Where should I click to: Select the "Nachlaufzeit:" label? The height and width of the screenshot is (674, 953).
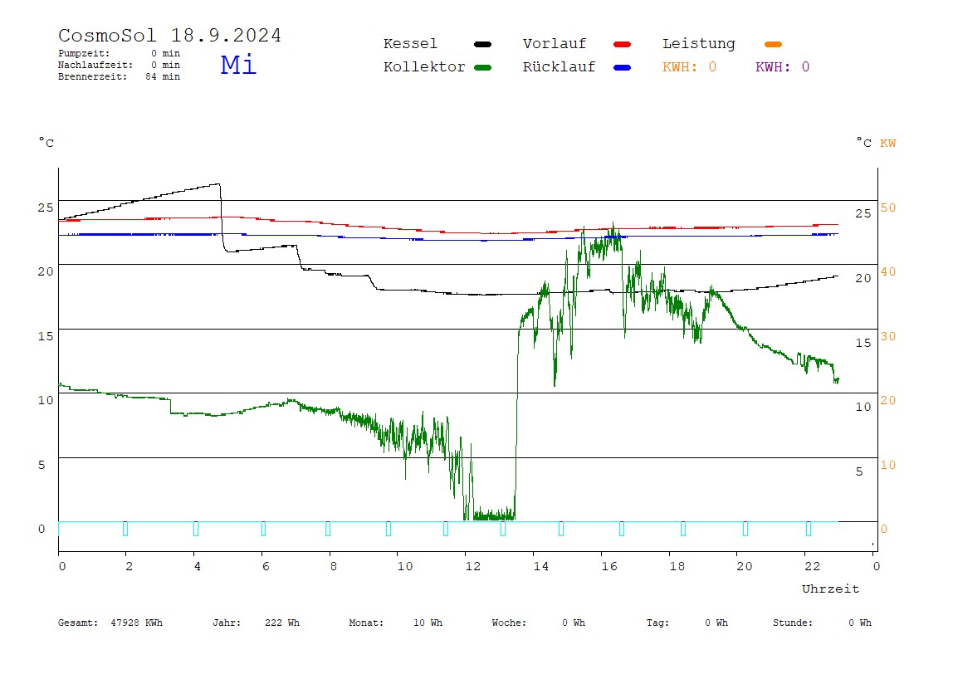95,65
